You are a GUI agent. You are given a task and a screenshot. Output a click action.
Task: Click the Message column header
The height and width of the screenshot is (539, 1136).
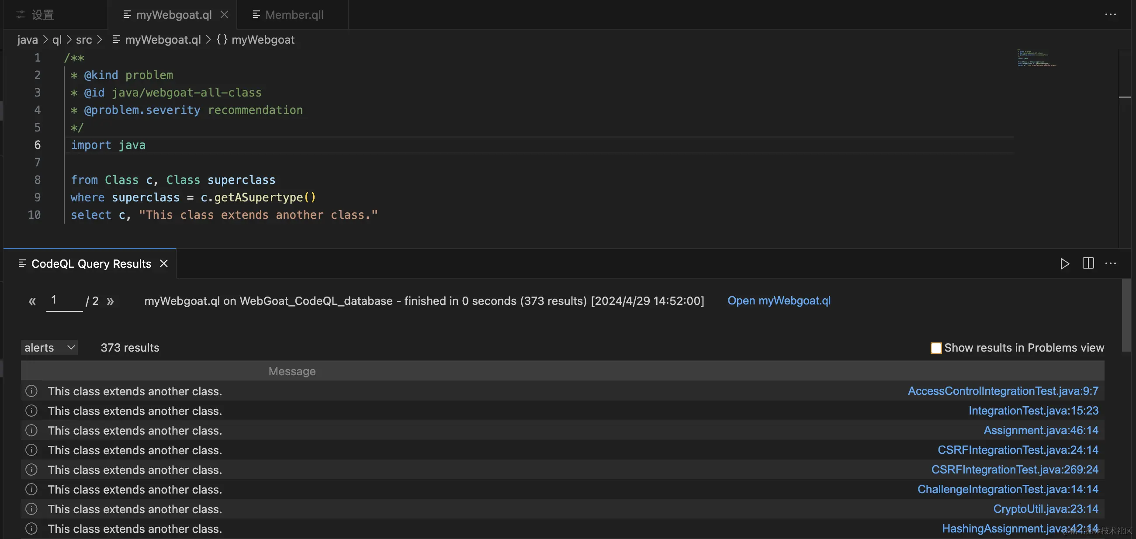292,371
